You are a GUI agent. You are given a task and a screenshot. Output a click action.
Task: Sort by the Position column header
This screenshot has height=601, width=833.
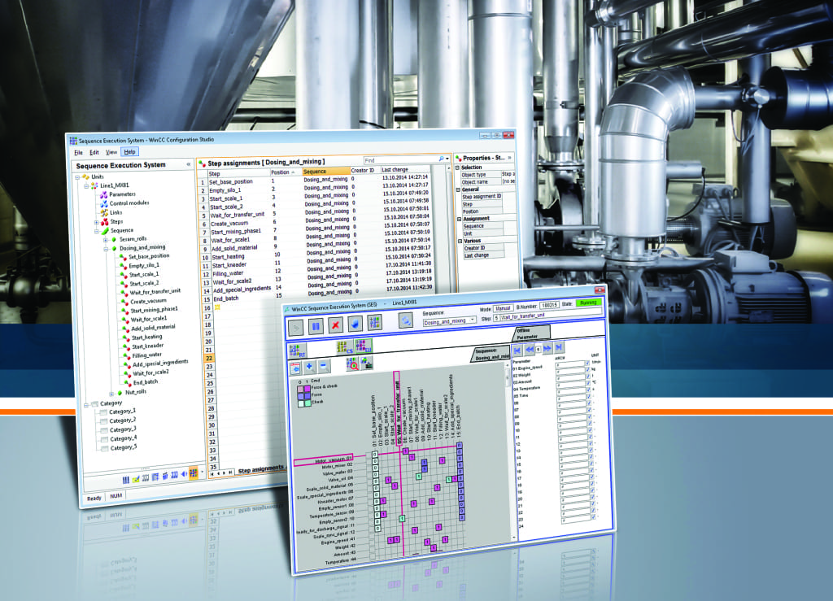click(286, 172)
